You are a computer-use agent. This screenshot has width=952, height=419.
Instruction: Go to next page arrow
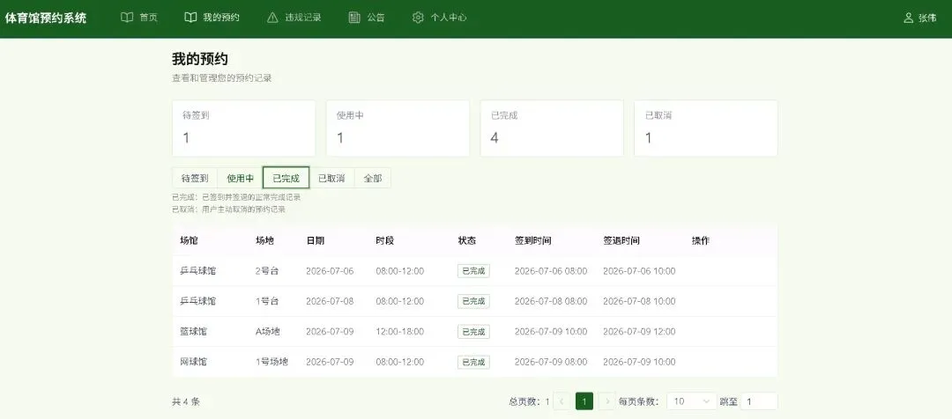click(606, 401)
